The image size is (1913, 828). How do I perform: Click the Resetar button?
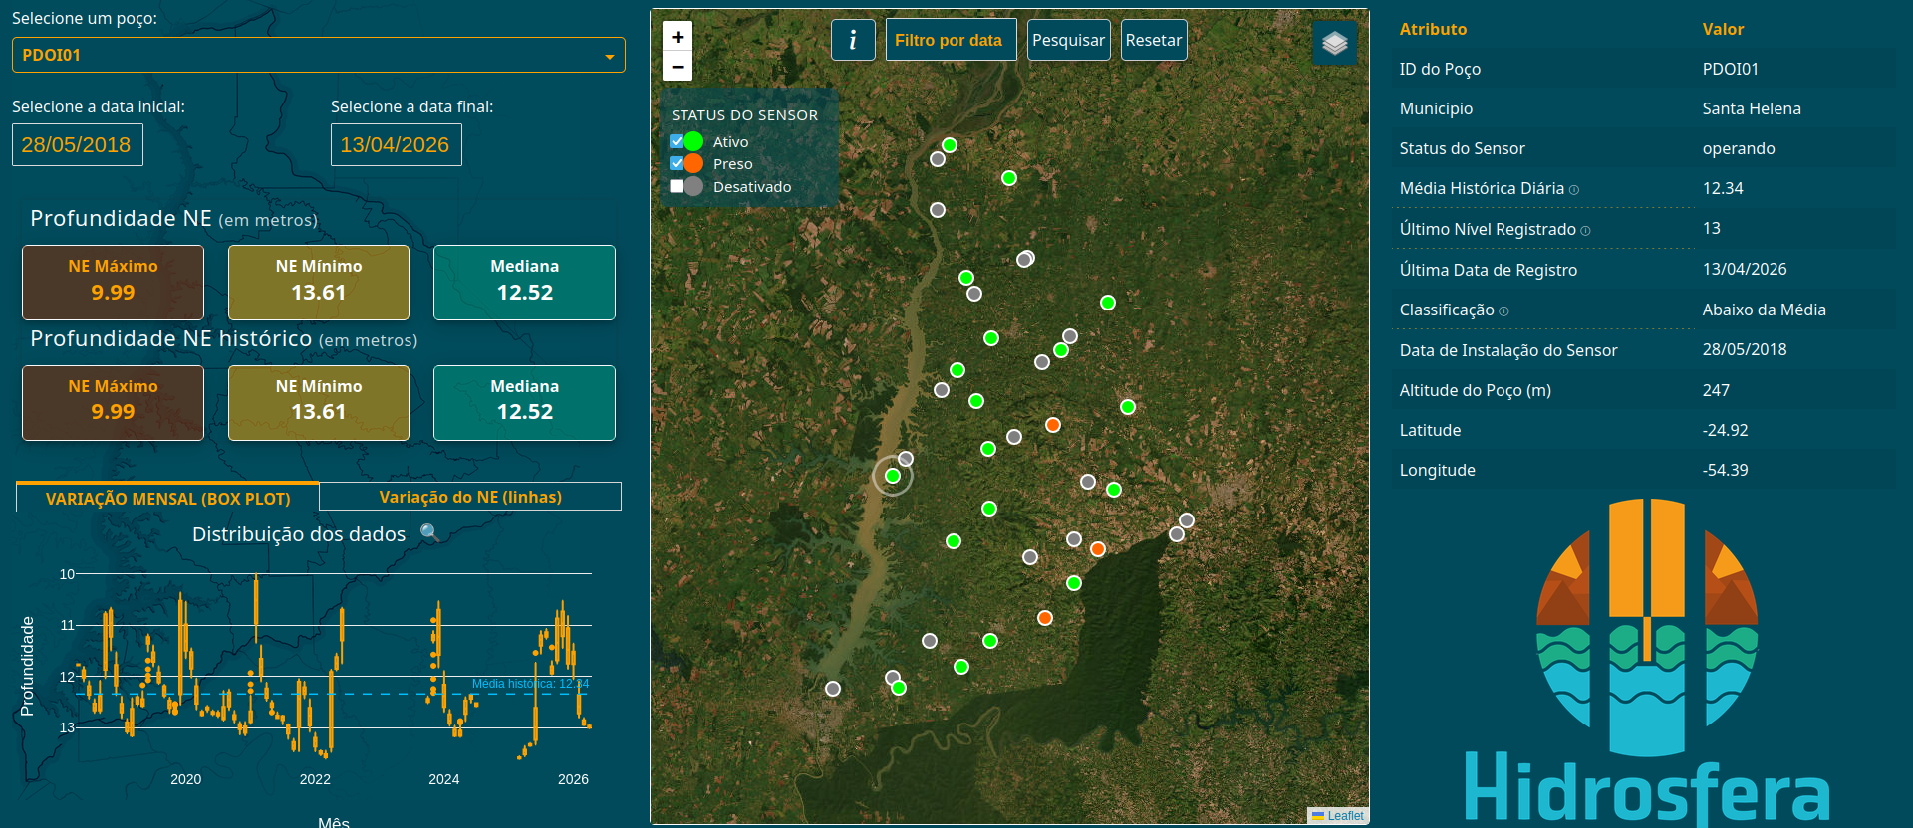click(x=1154, y=40)
